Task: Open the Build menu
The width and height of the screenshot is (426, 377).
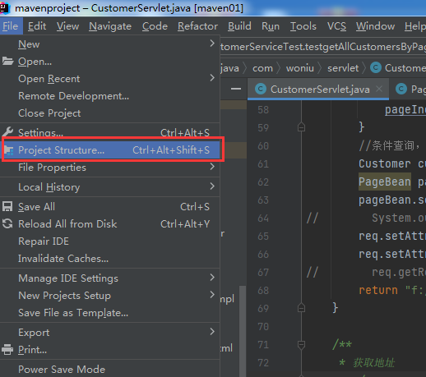Action: [x=239, y=26]
